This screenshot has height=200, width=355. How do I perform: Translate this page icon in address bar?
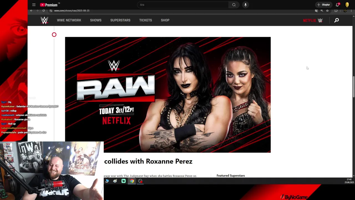tap(316, 11)
